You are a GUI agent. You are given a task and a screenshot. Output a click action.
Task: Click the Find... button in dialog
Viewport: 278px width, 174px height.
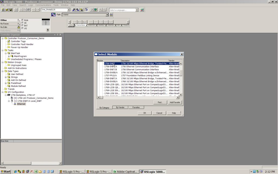160,102
